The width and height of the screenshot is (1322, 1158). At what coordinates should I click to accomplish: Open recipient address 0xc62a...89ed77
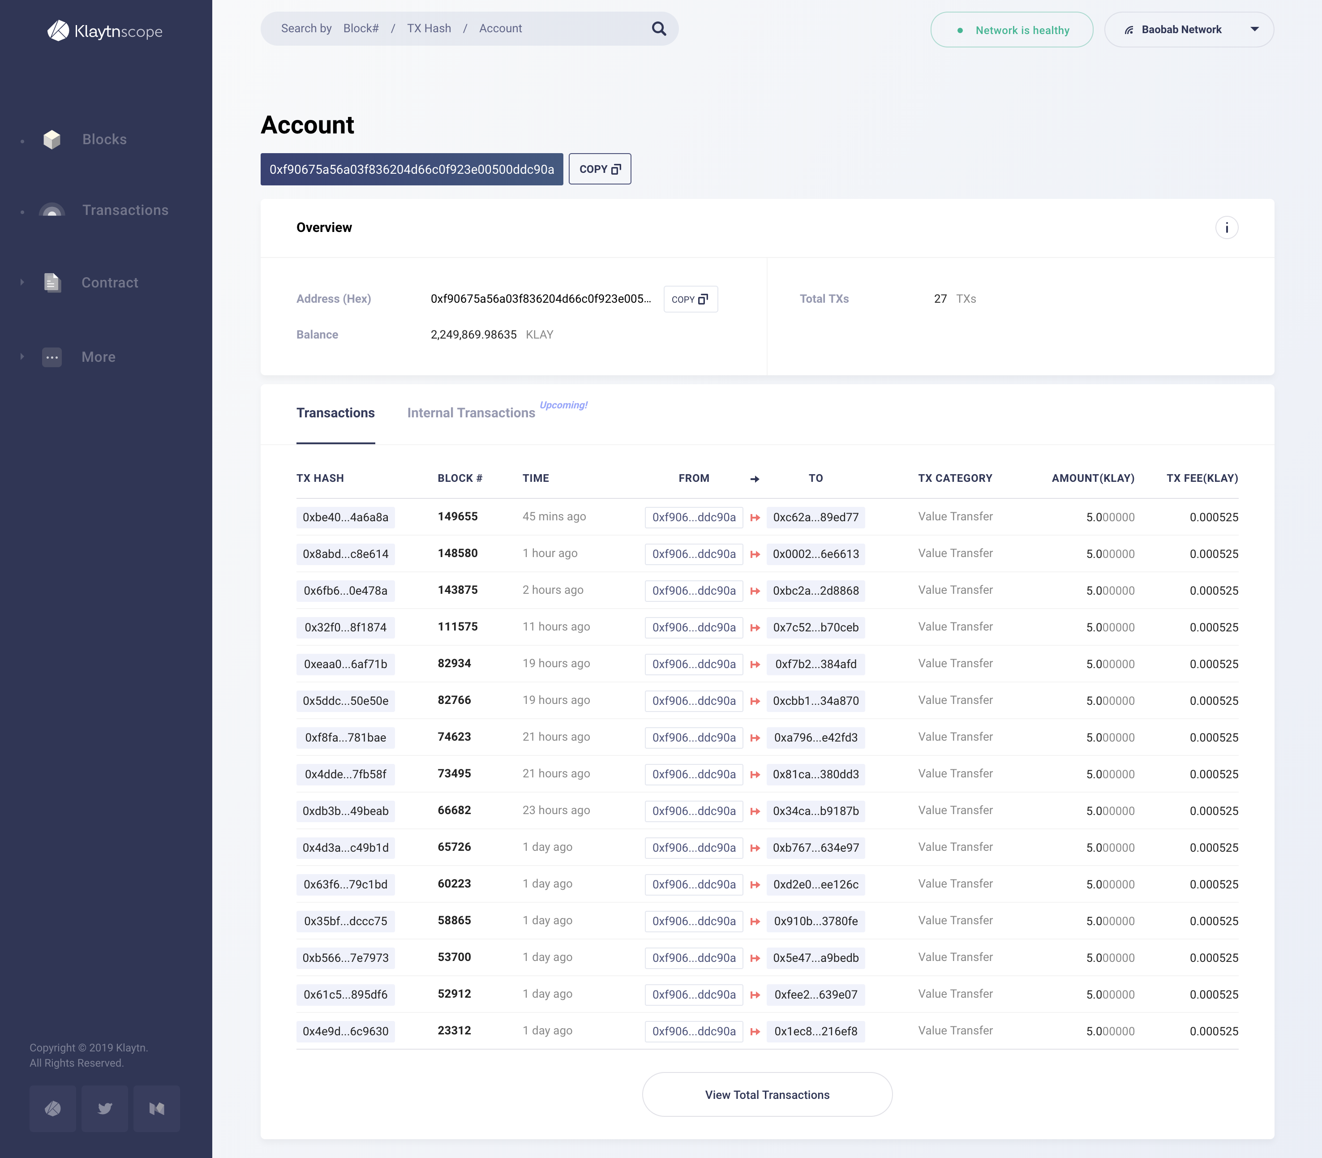(x=816, y=517)
